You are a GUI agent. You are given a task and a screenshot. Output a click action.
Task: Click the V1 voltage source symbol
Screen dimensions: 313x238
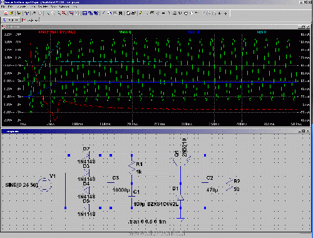click(x=44, y=185)
